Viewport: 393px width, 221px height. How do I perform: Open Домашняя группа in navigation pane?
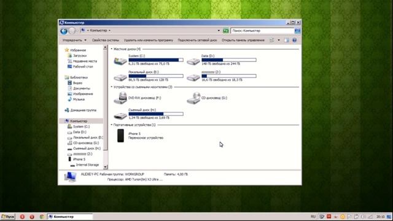(80, 110)
